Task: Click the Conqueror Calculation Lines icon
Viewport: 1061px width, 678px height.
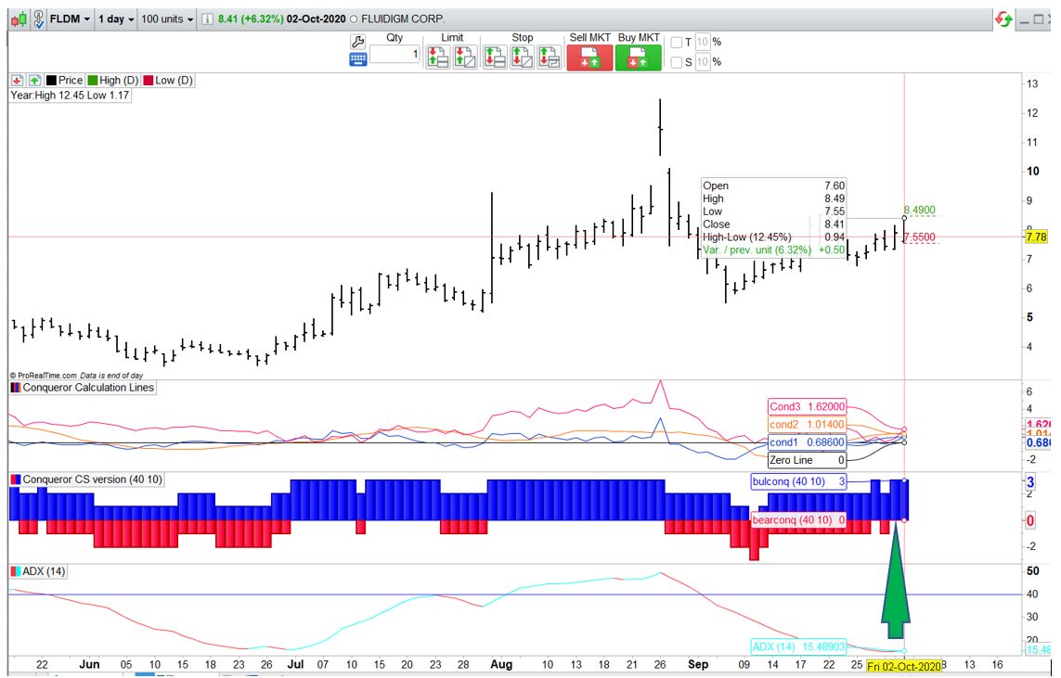Action: point(15,388)
